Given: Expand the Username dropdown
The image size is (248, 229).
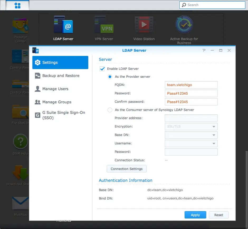Looking at the screenshot, I should (191, 143).
